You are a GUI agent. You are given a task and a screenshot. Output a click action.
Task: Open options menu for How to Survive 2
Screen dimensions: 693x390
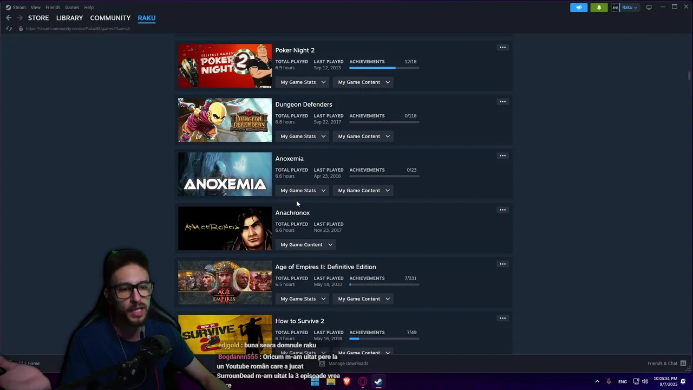502,318
